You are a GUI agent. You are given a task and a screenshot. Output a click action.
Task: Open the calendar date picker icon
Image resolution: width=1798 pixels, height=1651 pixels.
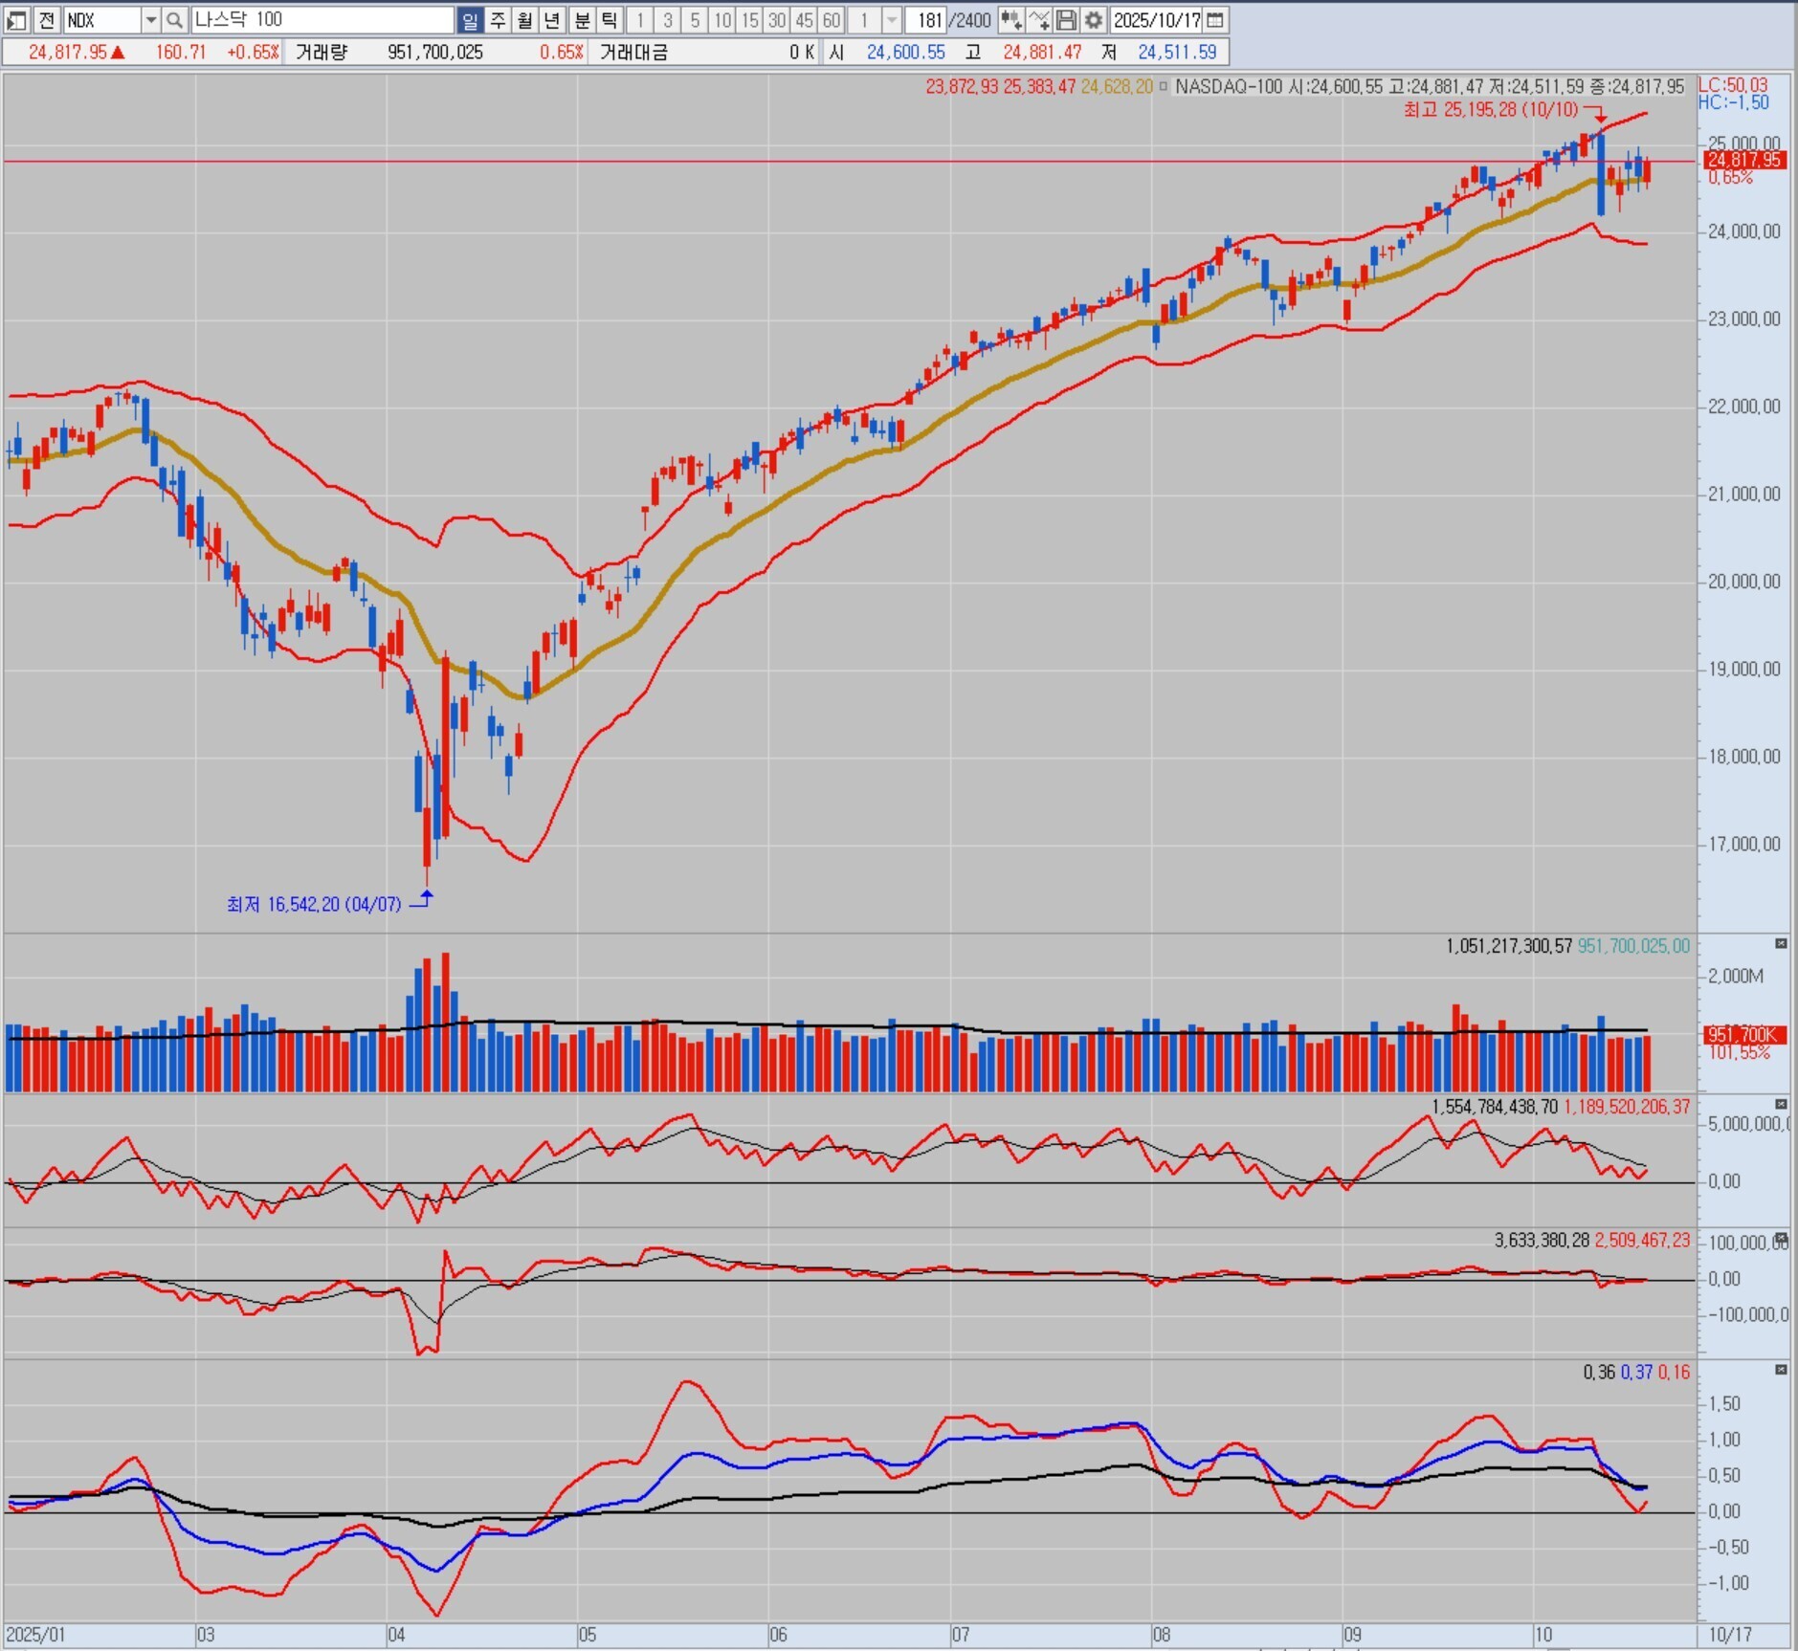pos(1215,20)
